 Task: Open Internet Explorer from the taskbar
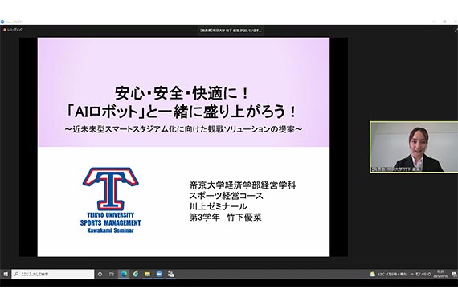click(x=136, y=274)
